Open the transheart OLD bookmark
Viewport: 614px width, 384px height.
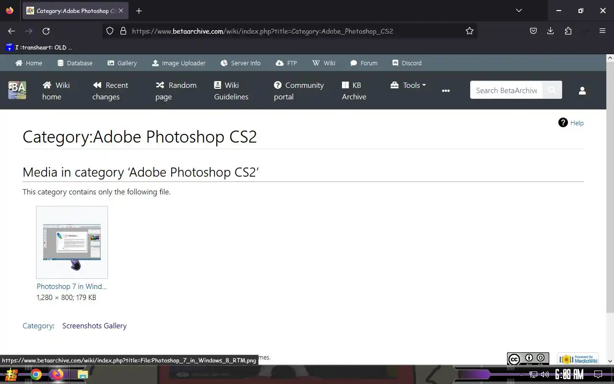point(39,48)
